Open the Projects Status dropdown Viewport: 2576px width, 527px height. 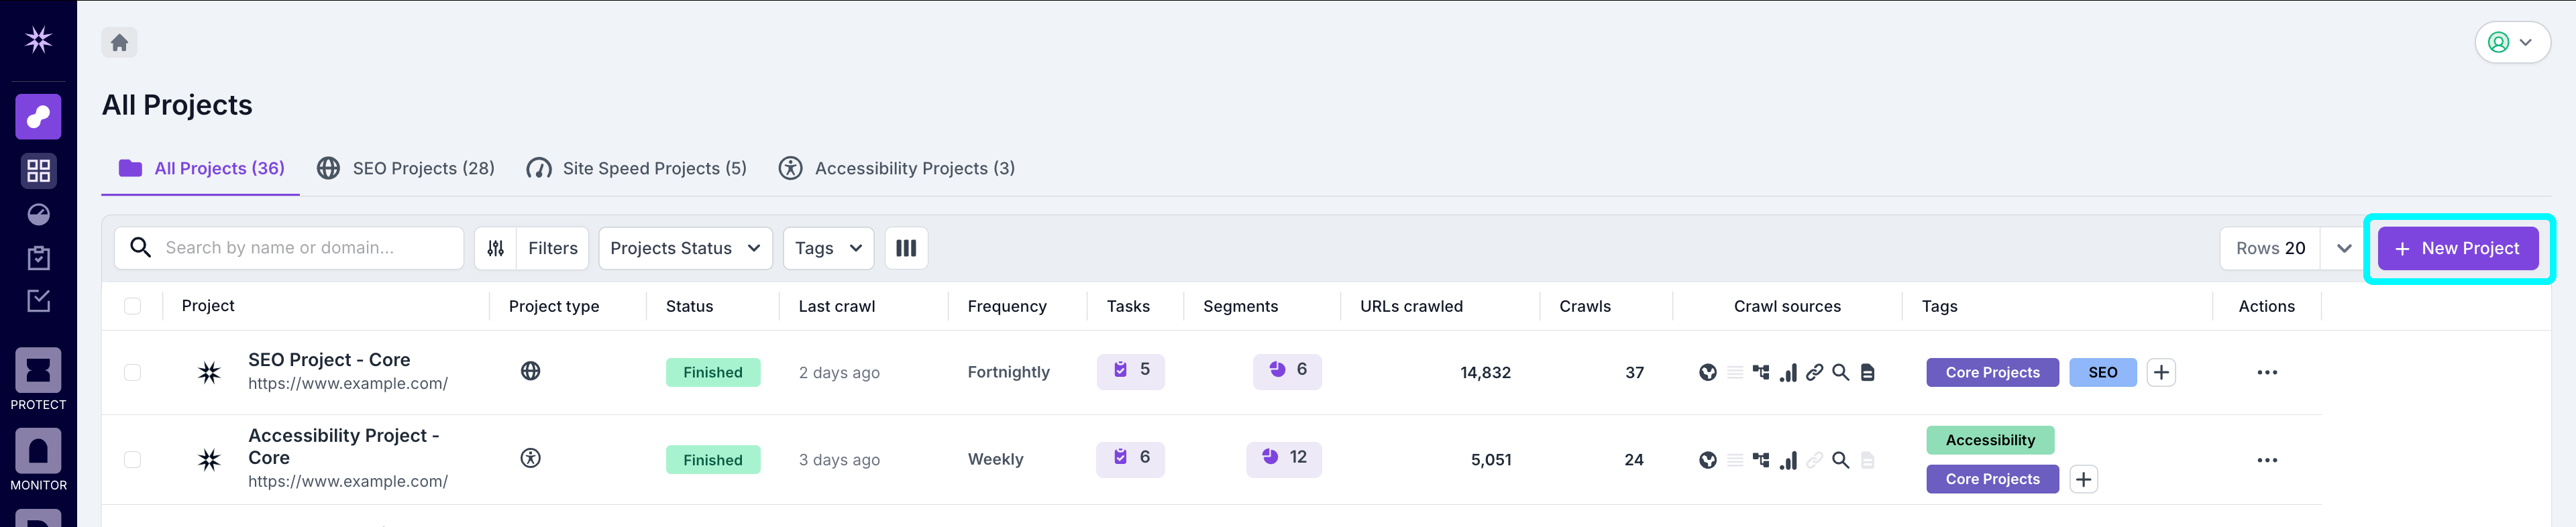click(685, 248)
